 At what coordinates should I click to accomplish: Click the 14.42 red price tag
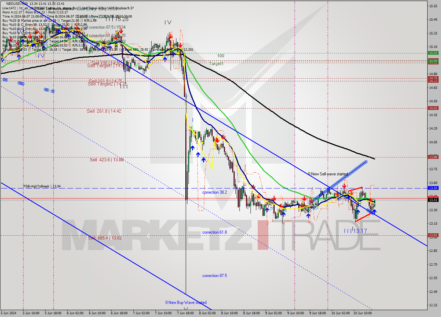(433, 108)
